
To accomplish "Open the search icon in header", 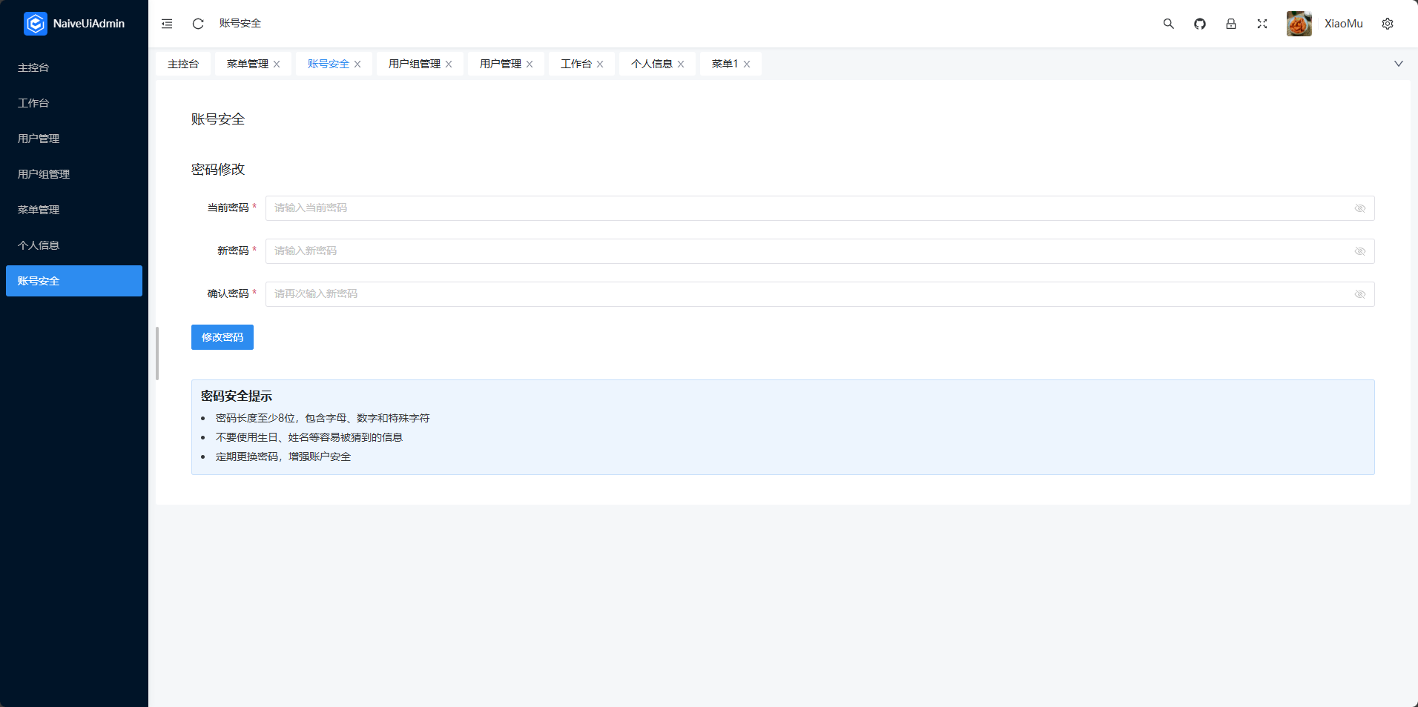I will coord(1168,24).
